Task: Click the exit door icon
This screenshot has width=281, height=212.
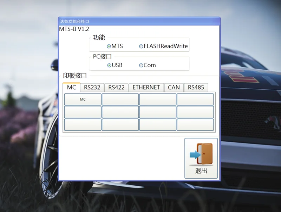Action: 201,154
